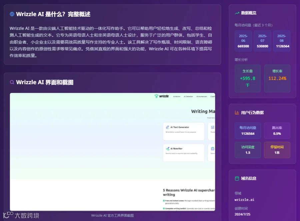Screen dimensions: 300x221
Task: Open the 跳出率 0.5% stat card
Action: click(x=277, y=131)
